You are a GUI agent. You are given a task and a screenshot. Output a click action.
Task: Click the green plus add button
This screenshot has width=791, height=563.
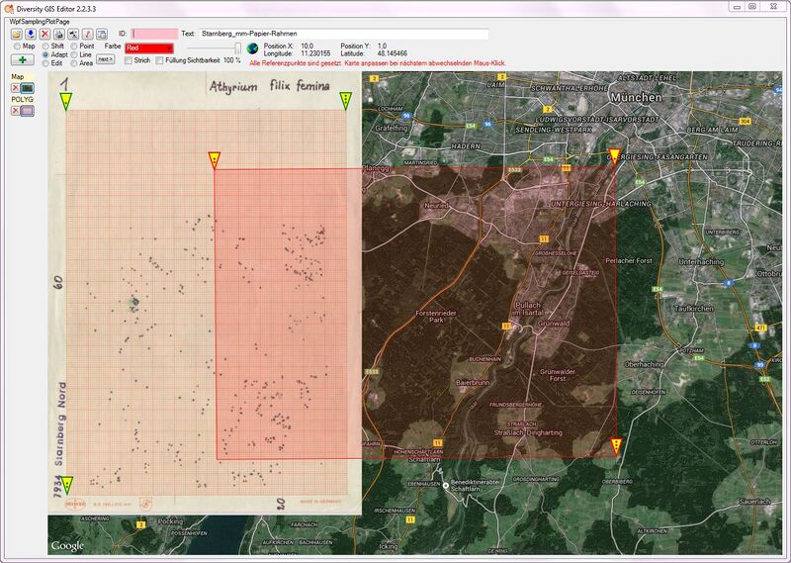22,59
